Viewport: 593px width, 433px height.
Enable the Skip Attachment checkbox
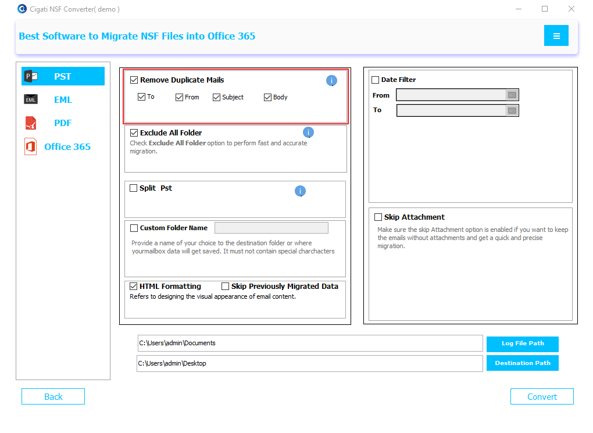(378, 217)
